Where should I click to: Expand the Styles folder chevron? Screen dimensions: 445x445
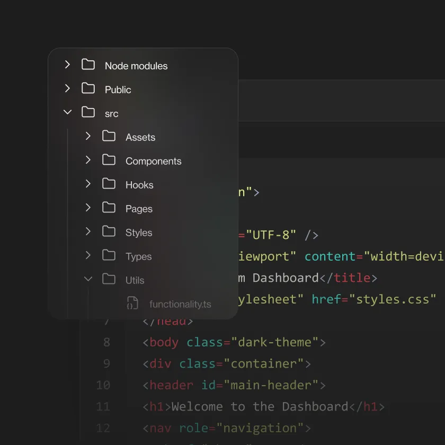coord(88,232)
